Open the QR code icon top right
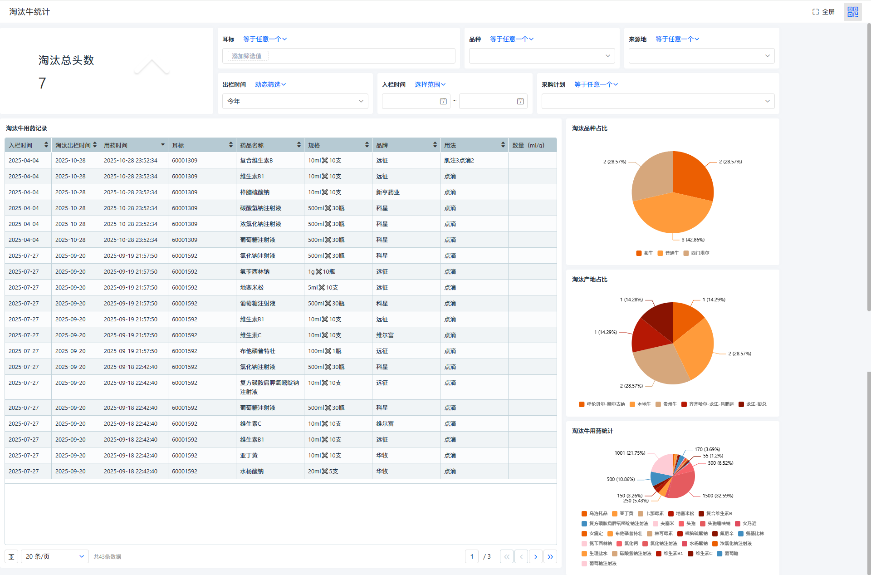Screen dimensions: 871x575 (852, 12)
